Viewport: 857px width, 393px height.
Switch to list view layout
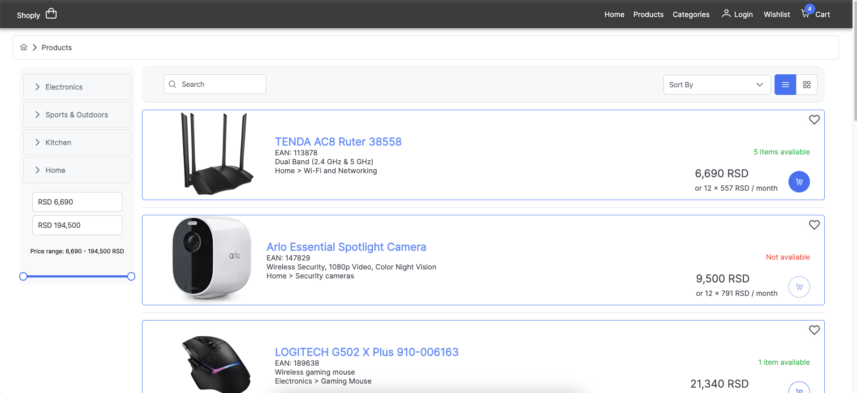785,85
